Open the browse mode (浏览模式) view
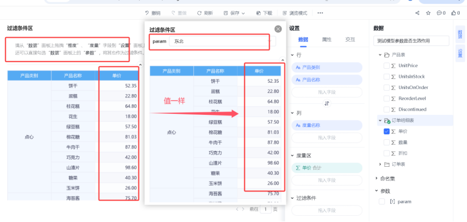Image resolution: width=467 pixels, height=222 pixels. click(295, 13)
